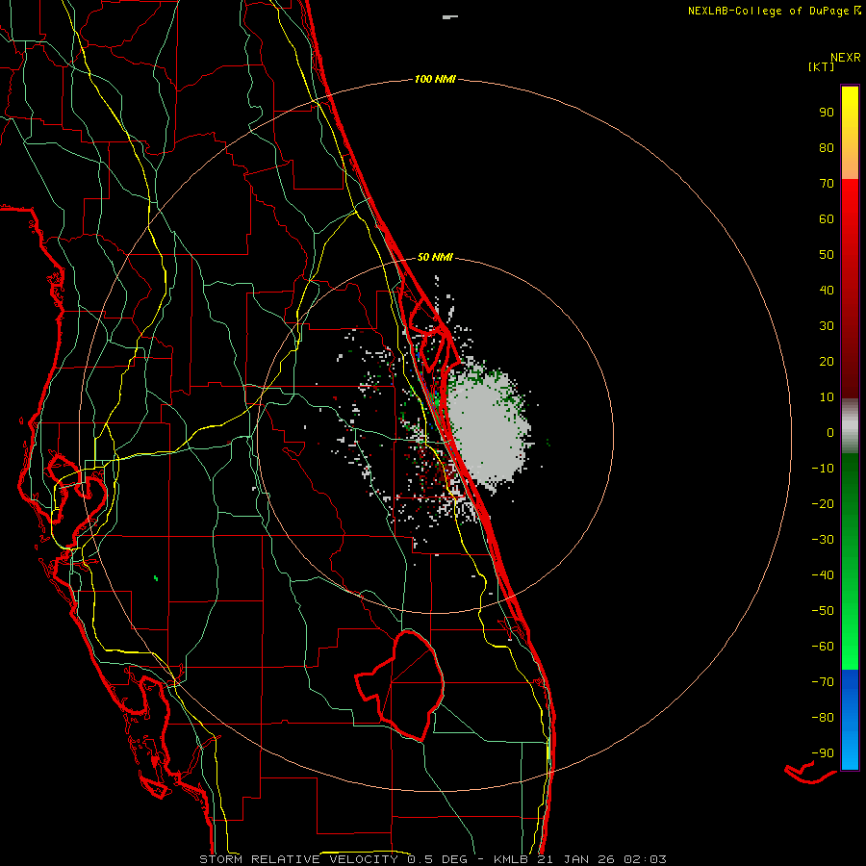Click the positive 10 scale value
The image size is (866, 866).
pos(827,397)
